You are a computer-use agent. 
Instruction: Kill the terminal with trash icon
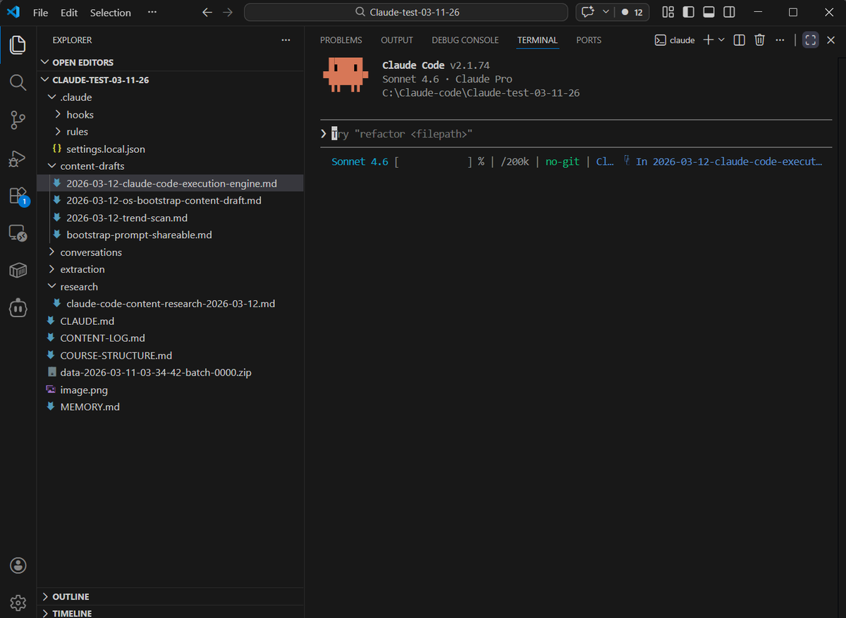coord(759,40)
